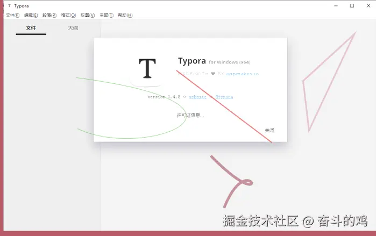
Task: Switch to the 文件 sidebar tab
Action: coord(31,28)
